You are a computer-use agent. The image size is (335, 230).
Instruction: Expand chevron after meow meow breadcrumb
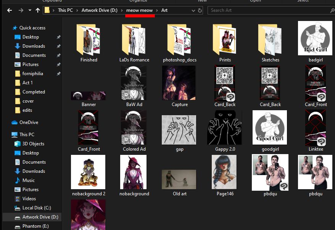tap(157, 10)
